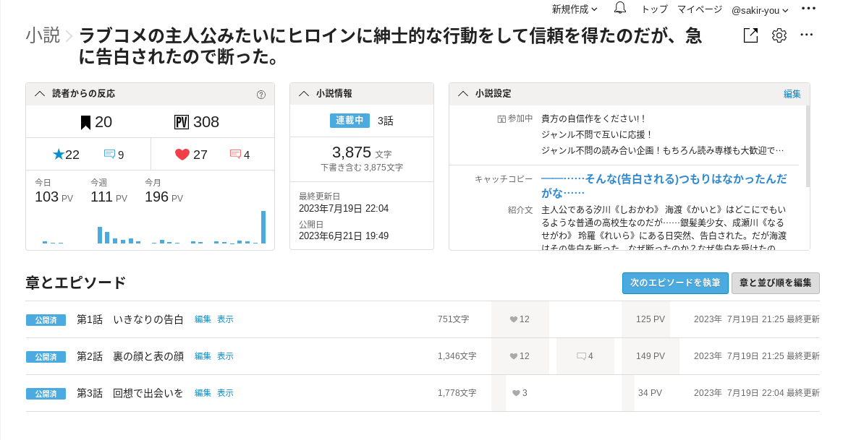Click 章と並び順を編集 button
The width and height of the screenshot is (843, 440).
775,283
